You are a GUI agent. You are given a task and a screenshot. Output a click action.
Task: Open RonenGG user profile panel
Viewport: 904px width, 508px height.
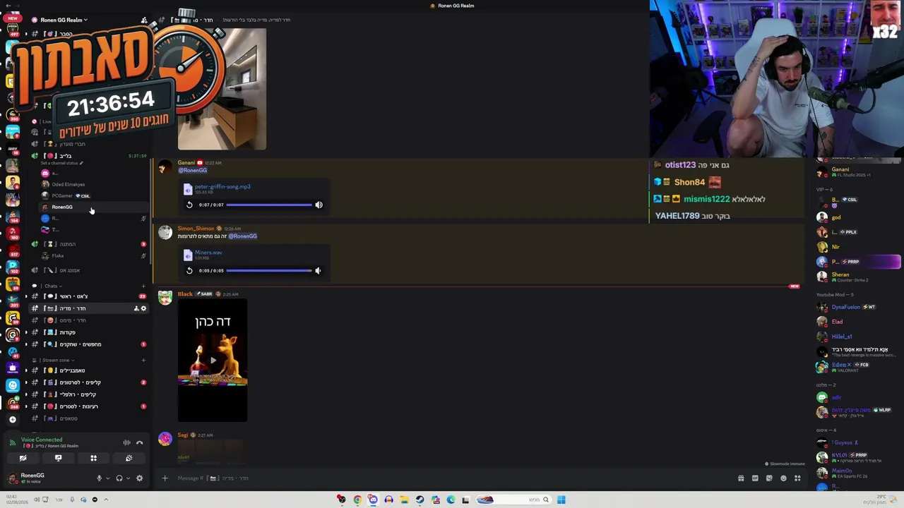pos(32,478)
